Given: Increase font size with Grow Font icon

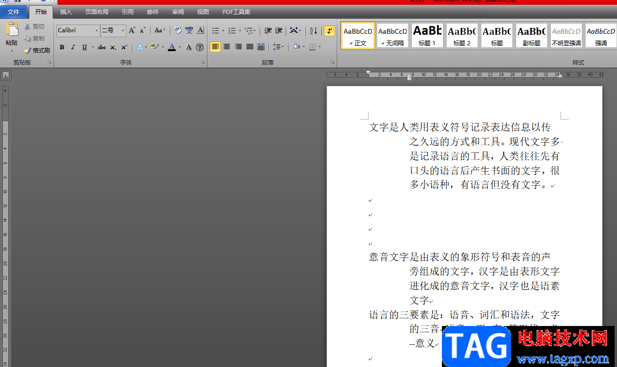Looking at the screenshot, I should point(132,30).
